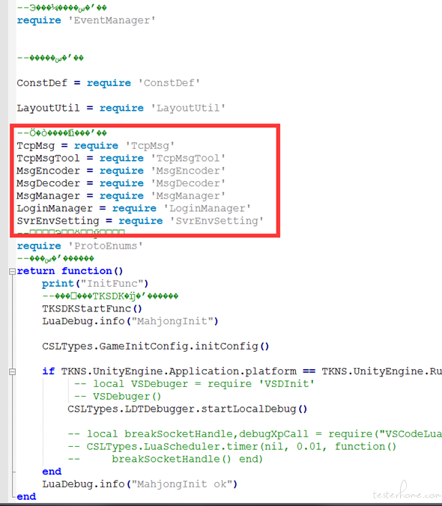Click the require 'ProtoEnums' line
Image resolution: width=442 pixels, height=506 pixels.
pyautogui.click(x=79, y=246)
